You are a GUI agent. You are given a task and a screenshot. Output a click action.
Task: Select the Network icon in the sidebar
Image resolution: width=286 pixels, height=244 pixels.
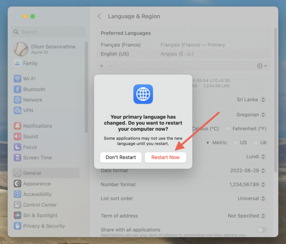tap(18, 100)
